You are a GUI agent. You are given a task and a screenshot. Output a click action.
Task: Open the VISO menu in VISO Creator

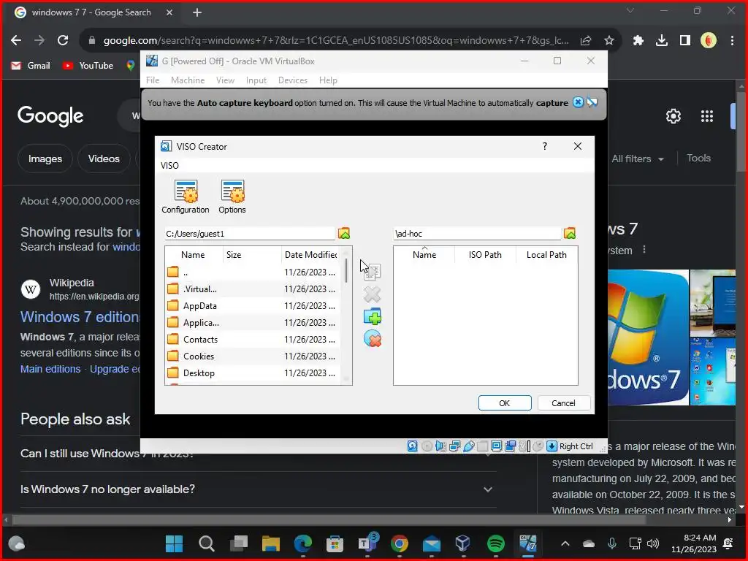(x=169, y=166)
